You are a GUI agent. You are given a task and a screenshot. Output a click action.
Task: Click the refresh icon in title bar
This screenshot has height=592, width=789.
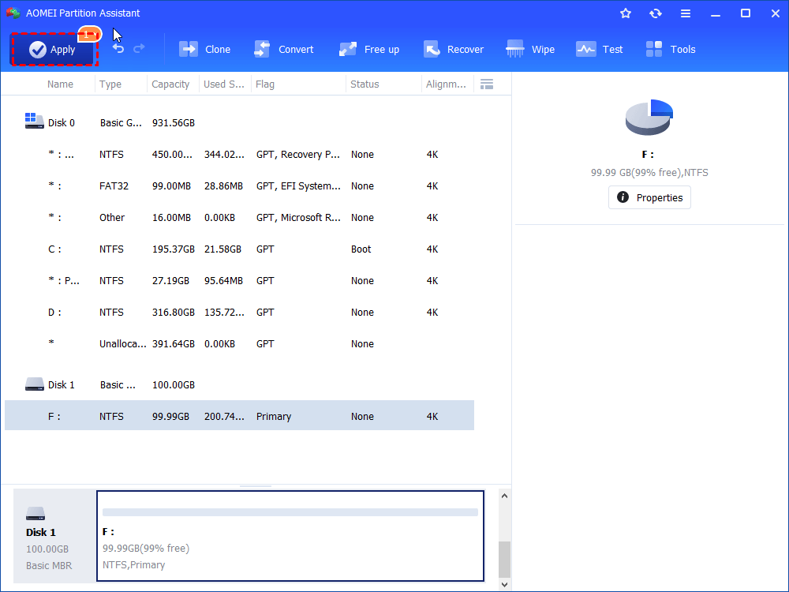point(656,13)
